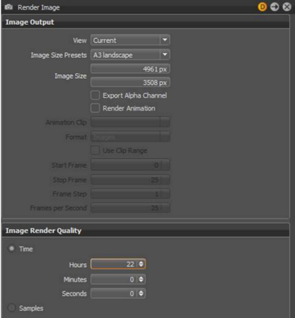Click the Hours stepper arrows

point(141,264)
